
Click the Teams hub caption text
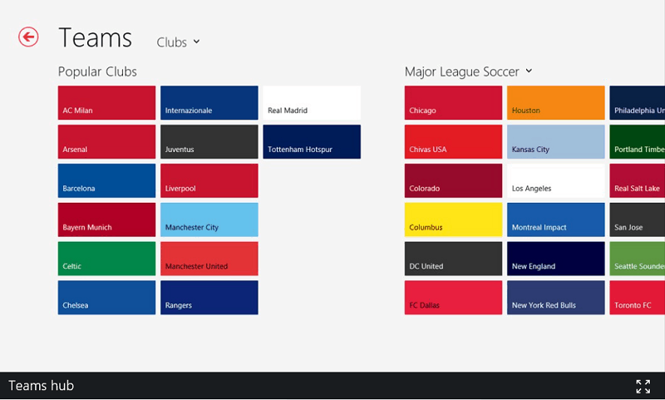41,386
